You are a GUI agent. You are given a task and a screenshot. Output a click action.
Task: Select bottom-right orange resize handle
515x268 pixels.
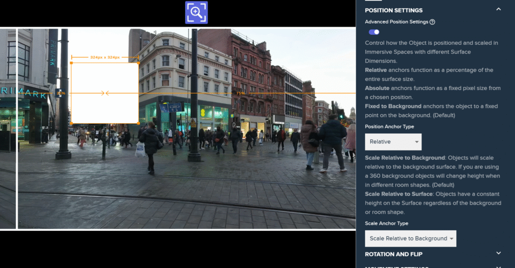coord(138,123)
